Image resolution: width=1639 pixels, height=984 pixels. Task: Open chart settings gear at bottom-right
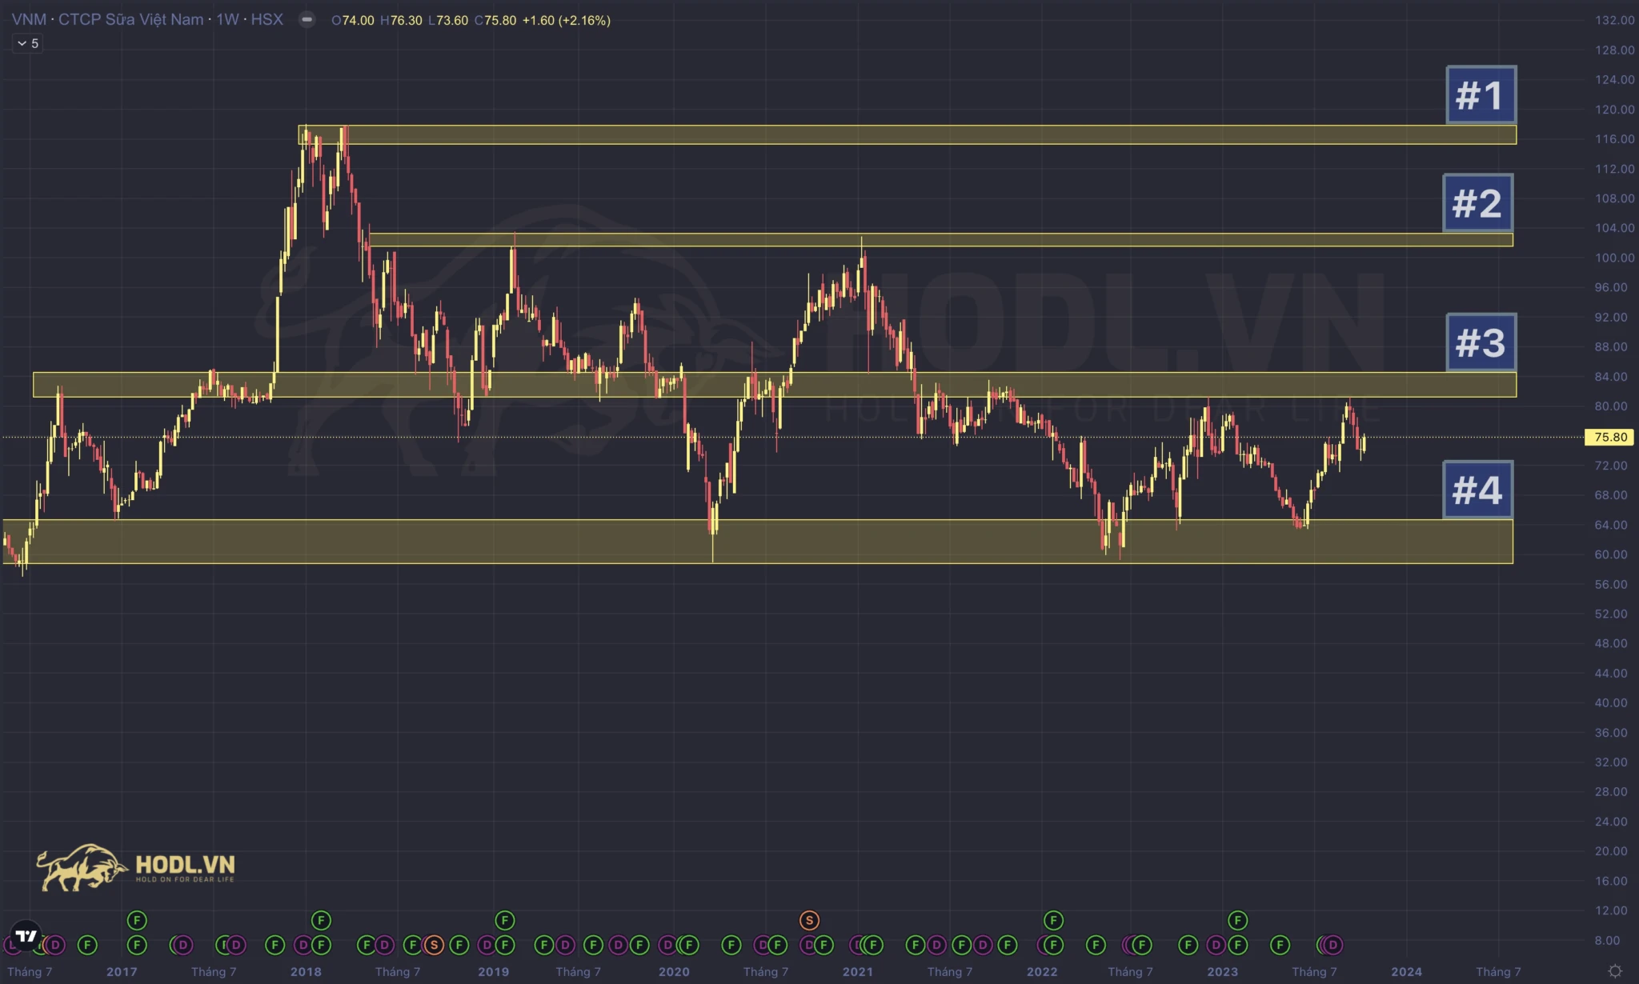coord(1615,971)
